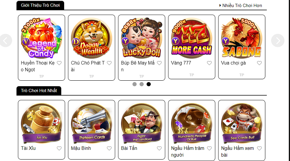The image size is (290, 161).
Task: Launch the Doggy Wealth game icon
Action: tap(92, 38)
